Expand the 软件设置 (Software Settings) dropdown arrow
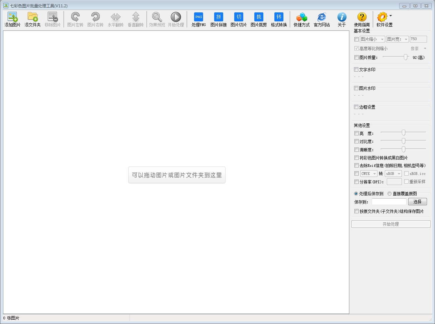The image size is (435, 324). coord(391,16)
